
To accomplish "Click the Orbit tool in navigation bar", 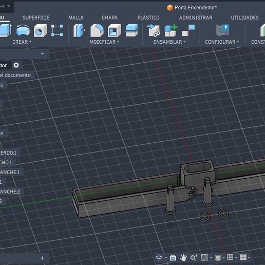I will click(159, 257).
